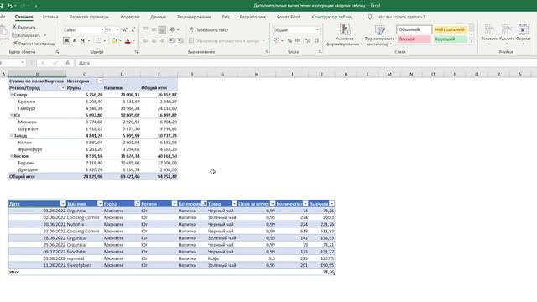The image size is (537, 302).
Task: Click the Копировать (copy) button
Action: tap(26, 35)
